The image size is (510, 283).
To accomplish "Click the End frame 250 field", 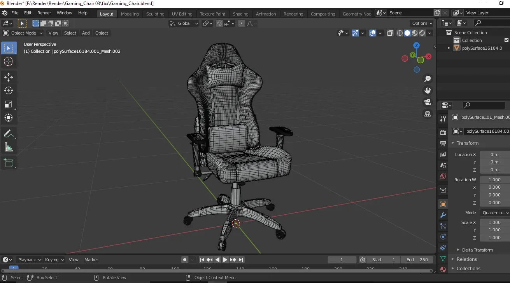I will (418, 260).
